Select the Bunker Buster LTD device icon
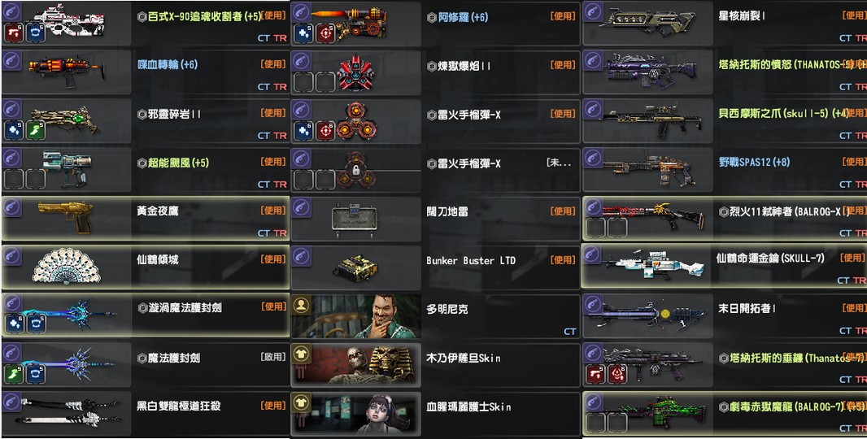The image size is (867, 439). coord(355,267)
